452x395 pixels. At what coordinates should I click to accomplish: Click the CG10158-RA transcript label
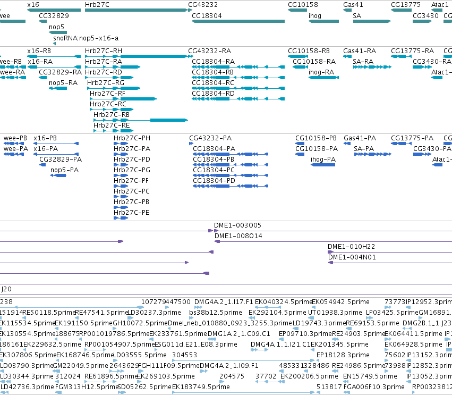(x=314, y=62)
